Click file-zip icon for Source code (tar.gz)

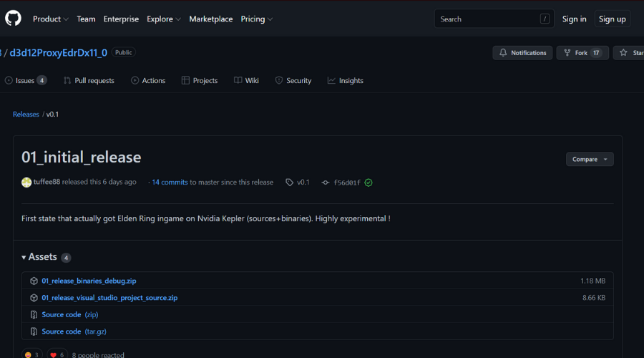click(x=34, y=332)
